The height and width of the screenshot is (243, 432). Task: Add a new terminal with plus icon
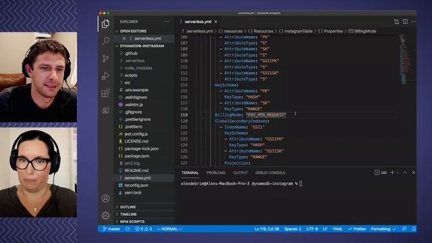[392, 173]
